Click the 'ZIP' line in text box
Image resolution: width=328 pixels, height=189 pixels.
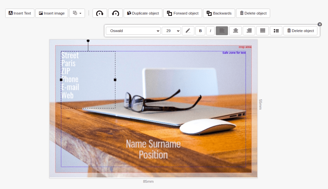pyautogui.click(x=66, y=71)
